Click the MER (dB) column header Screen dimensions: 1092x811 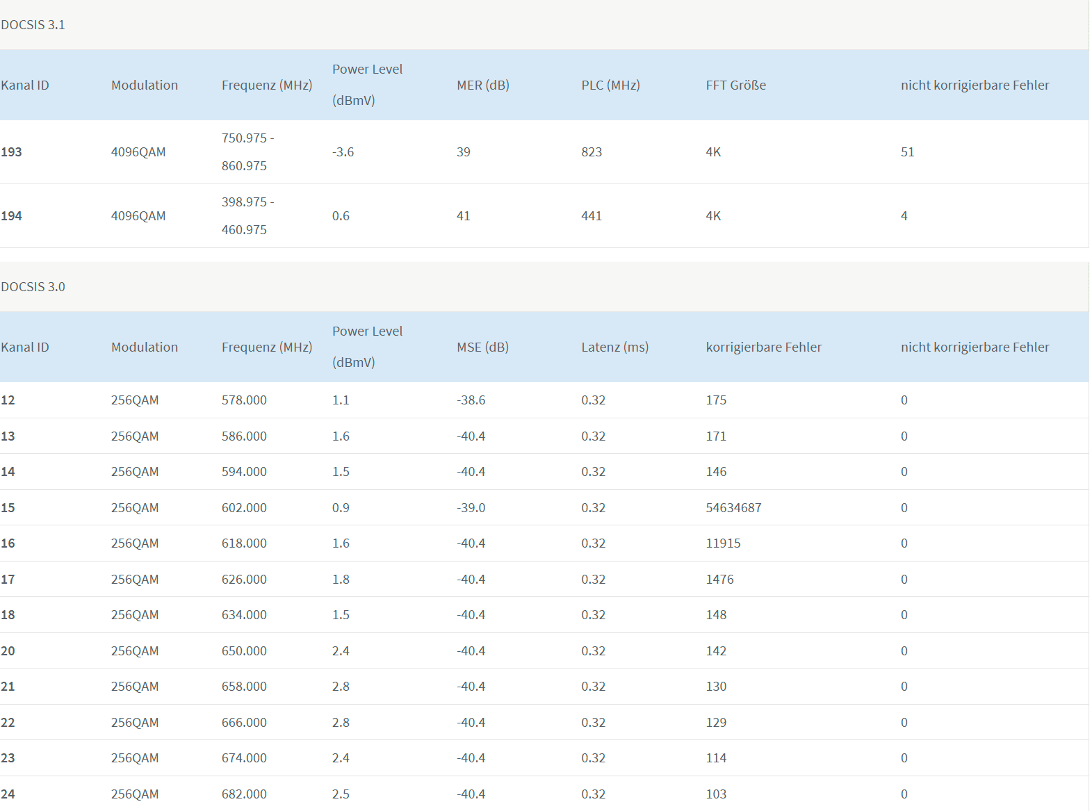(x=483, y=85)
